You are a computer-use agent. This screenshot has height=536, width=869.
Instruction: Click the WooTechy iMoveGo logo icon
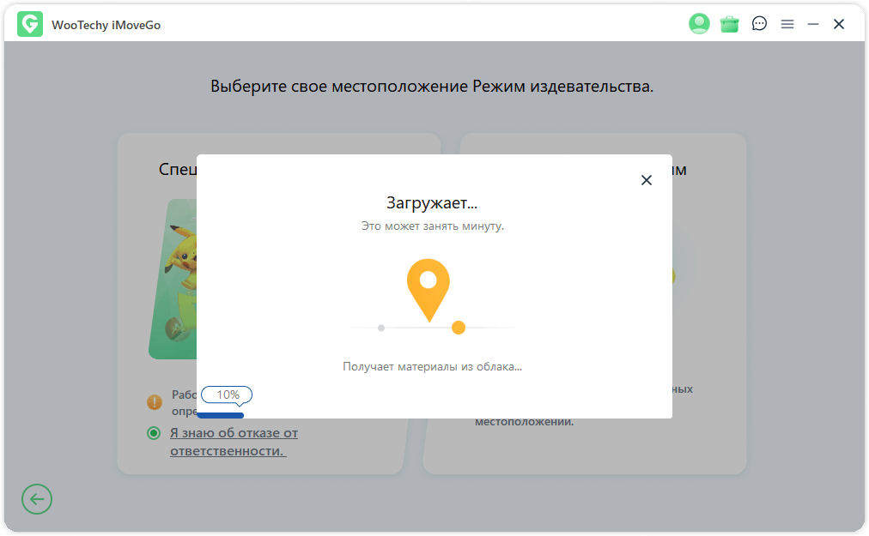point(30,23)
